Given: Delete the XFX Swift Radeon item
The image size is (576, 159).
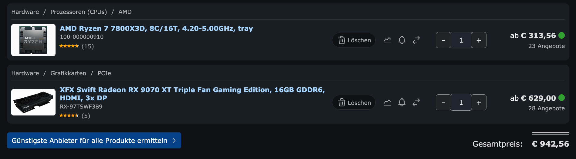Looking at the screenshot, I should click(354, 103).
